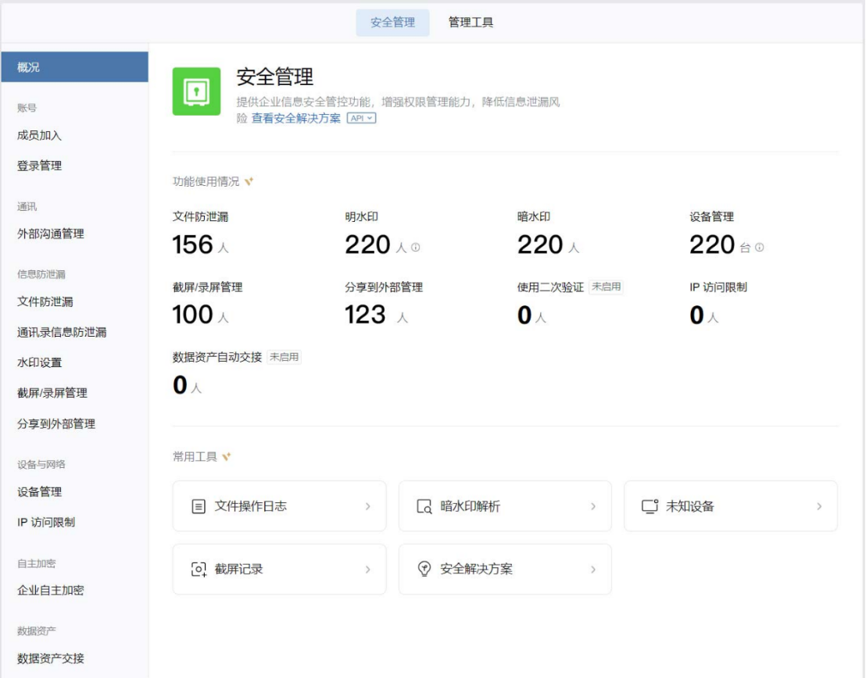Open 成员加入 in the sidebar
The height and width of the screenshot is (678, 866).
[x=39, y=135]
